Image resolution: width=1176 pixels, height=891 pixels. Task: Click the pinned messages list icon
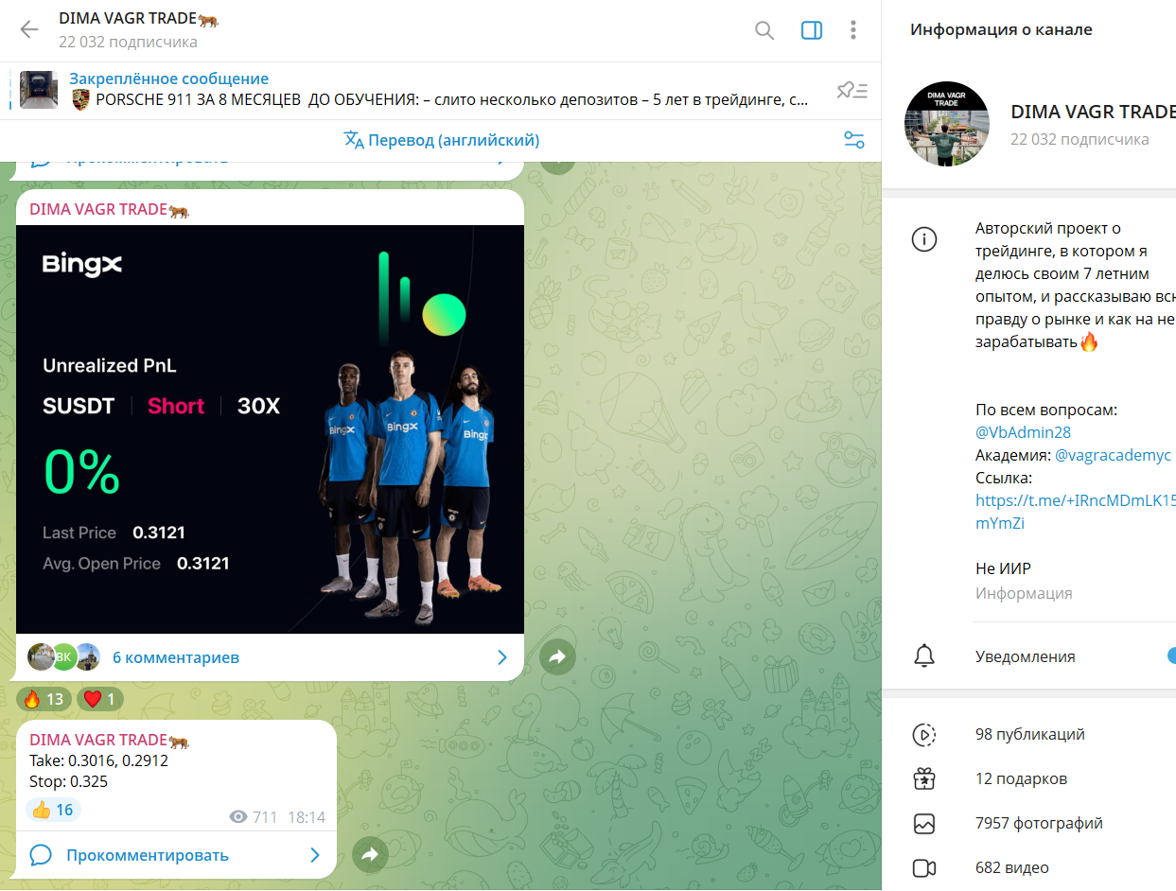(x=852, y=91)
